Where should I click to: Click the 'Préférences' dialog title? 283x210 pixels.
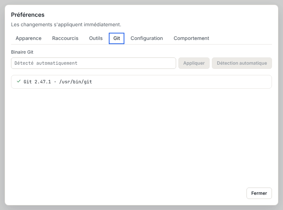tap(28, 15)
